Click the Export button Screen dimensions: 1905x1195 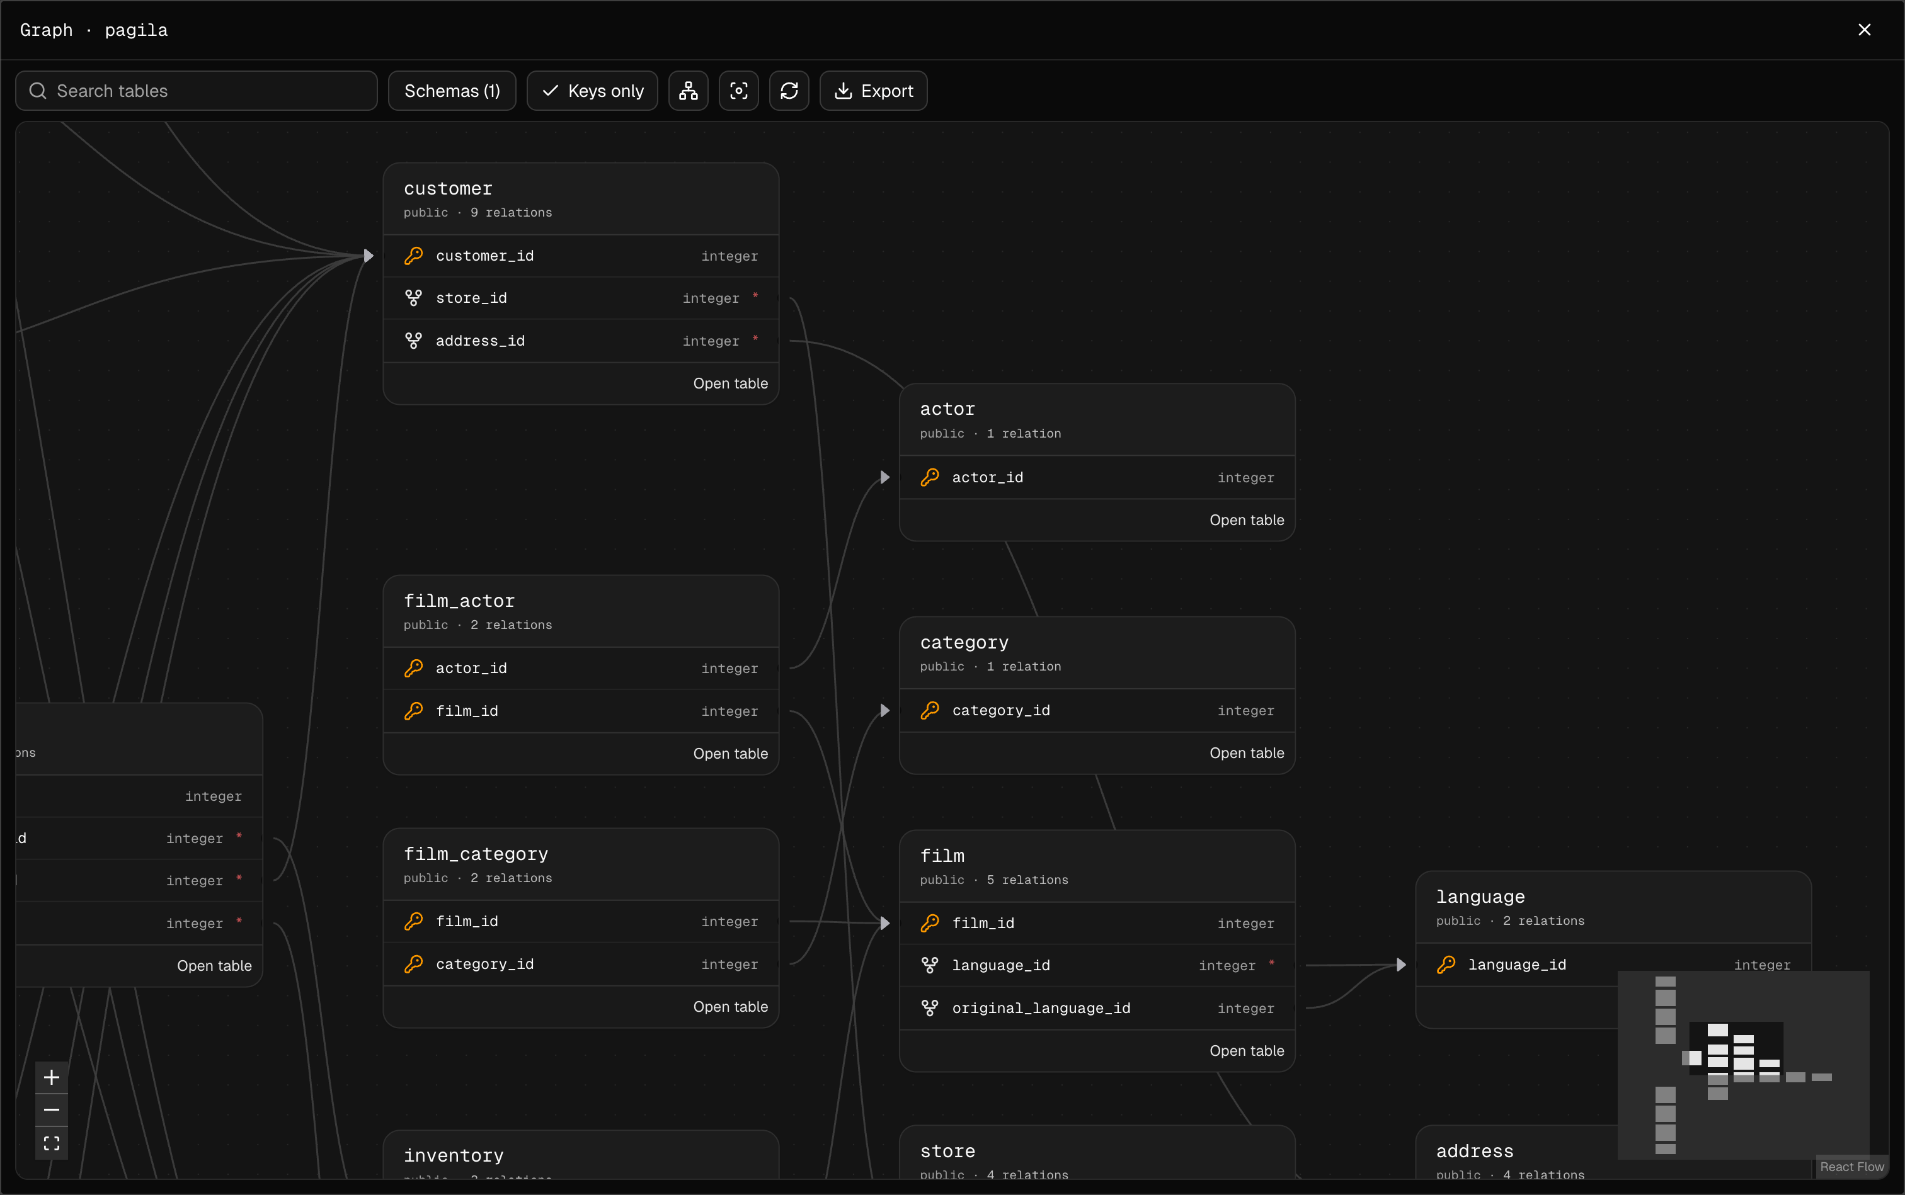(x=873, y=91)
